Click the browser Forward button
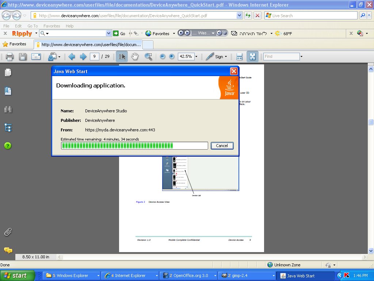This screenshot has width=374, height=281. pos(16,16)
